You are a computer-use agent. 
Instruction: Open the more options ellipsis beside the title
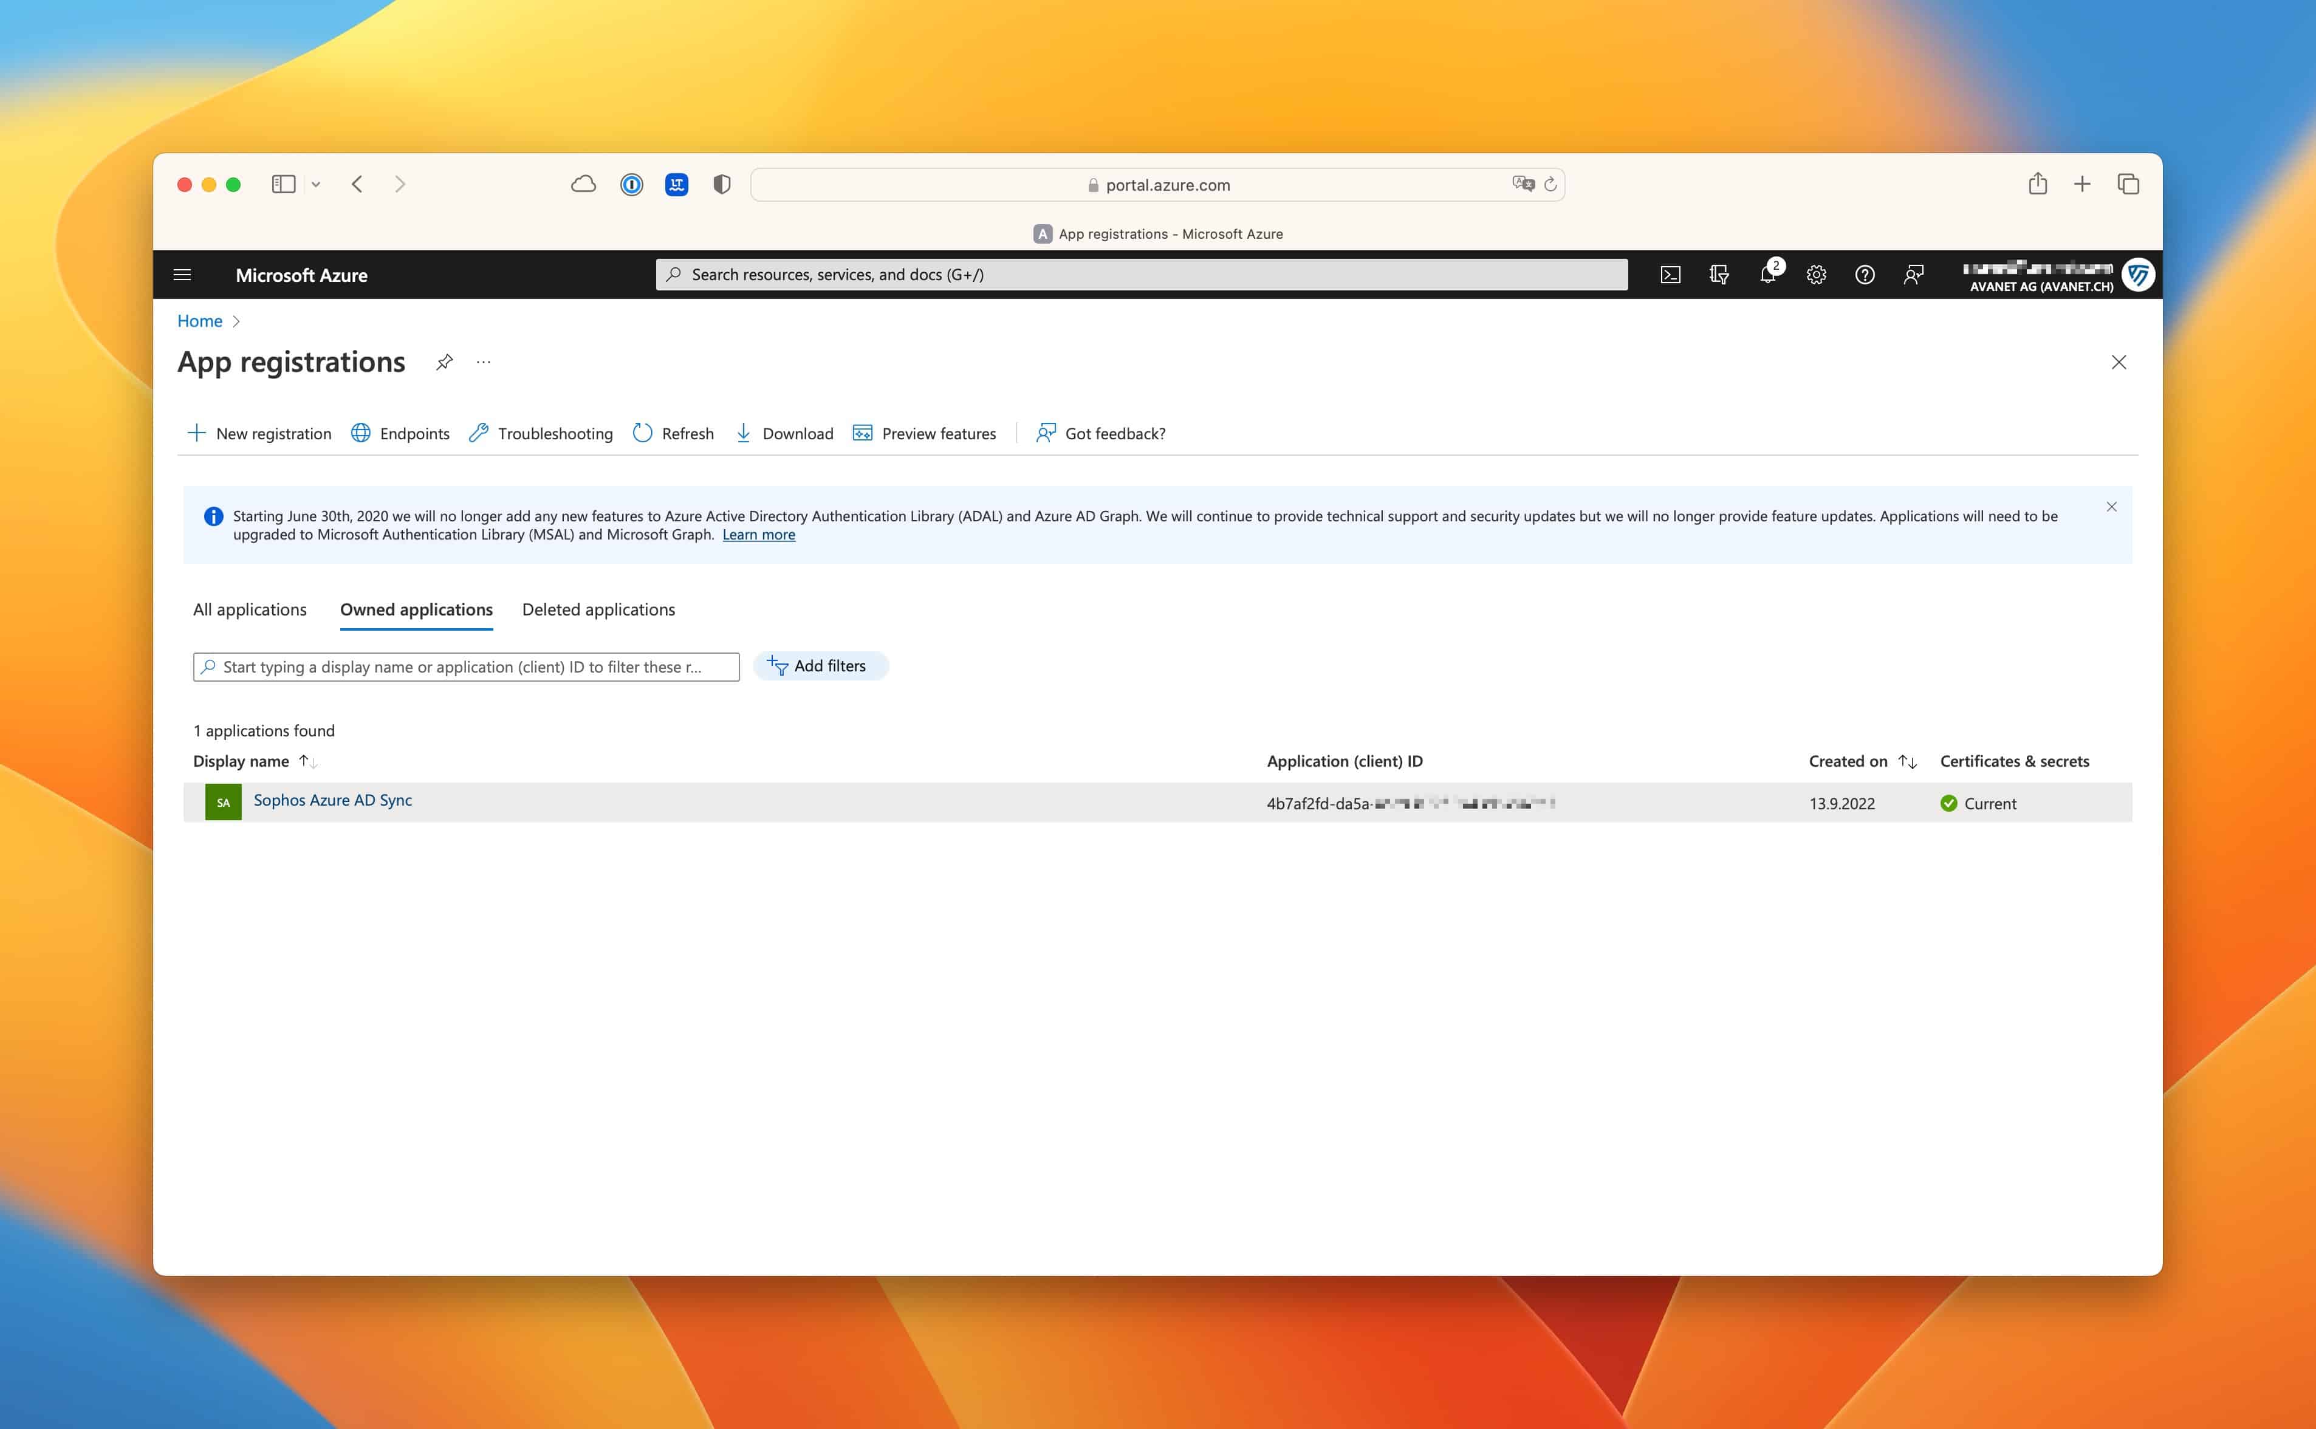tap(484, 362)
